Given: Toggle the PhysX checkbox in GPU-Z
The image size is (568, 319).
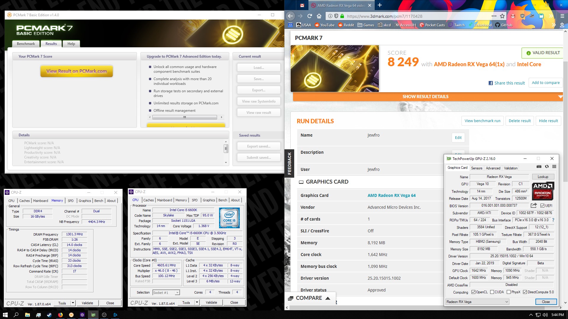Looking at the screenshot, I should [509, 292].
